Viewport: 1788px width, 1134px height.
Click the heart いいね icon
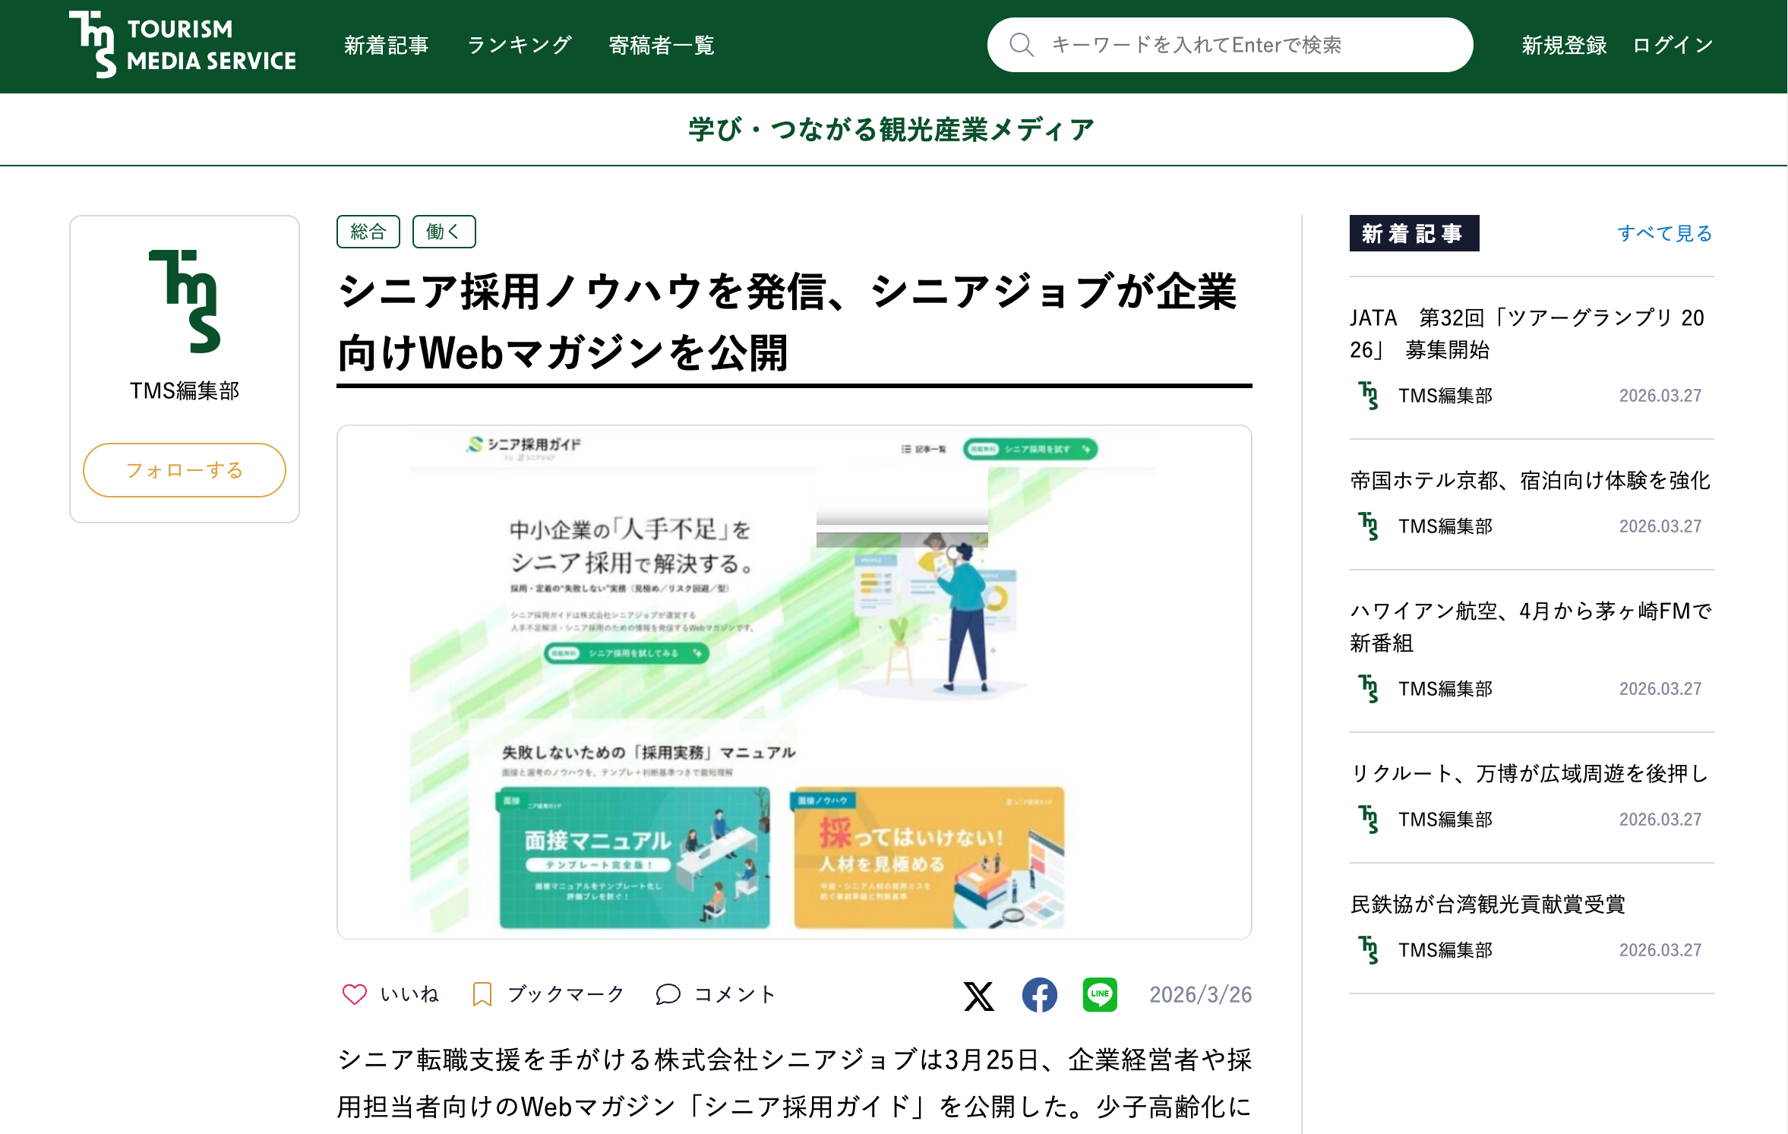coord(355,994)
